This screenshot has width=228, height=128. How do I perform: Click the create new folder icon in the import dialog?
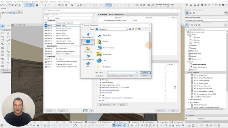point(136,29)
